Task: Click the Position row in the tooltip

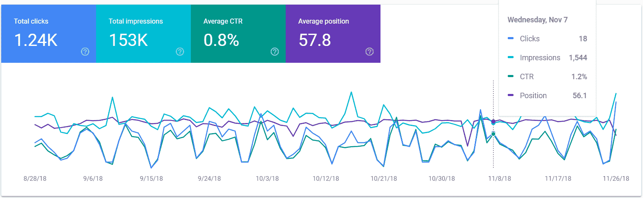Action: pos(547,96)
